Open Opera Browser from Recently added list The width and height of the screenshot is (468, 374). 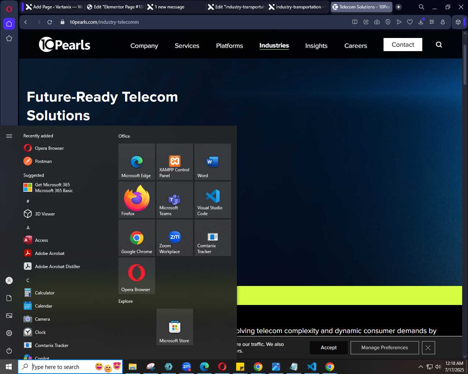coord(66,148)
